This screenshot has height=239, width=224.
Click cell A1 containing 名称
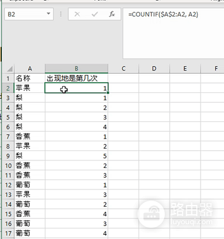coord(30,79)
